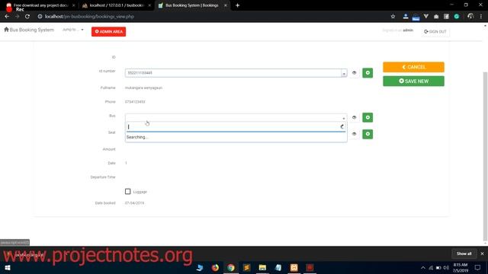This screenshot has height=274, width=488.
Task: Click the headphones extension icon
Action: [470, 16]
